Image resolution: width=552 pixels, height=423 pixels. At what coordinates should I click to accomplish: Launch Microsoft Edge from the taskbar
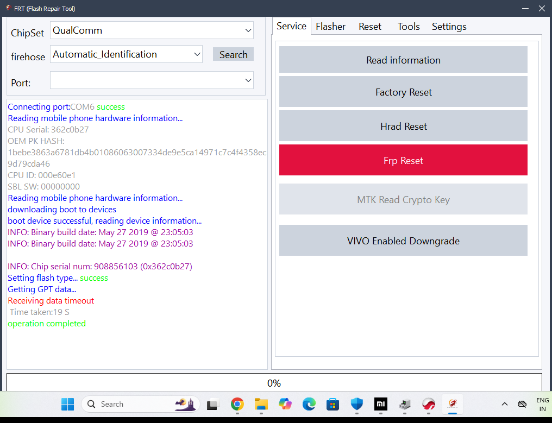[309, 404]
